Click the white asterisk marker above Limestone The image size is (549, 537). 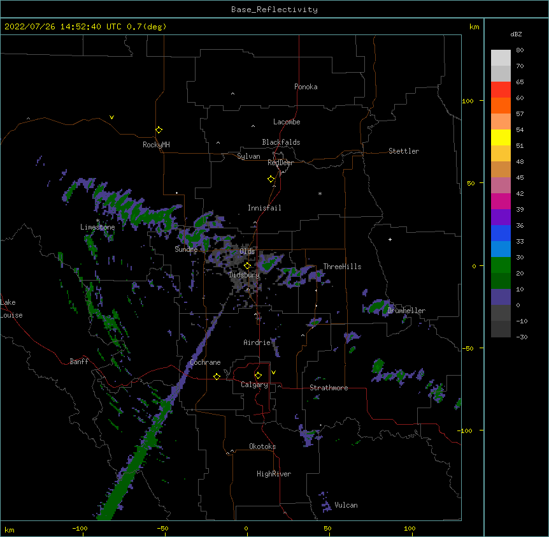[97, 221]
